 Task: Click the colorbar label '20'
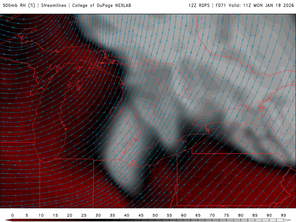pyautogui.click(x=70, y=215)
